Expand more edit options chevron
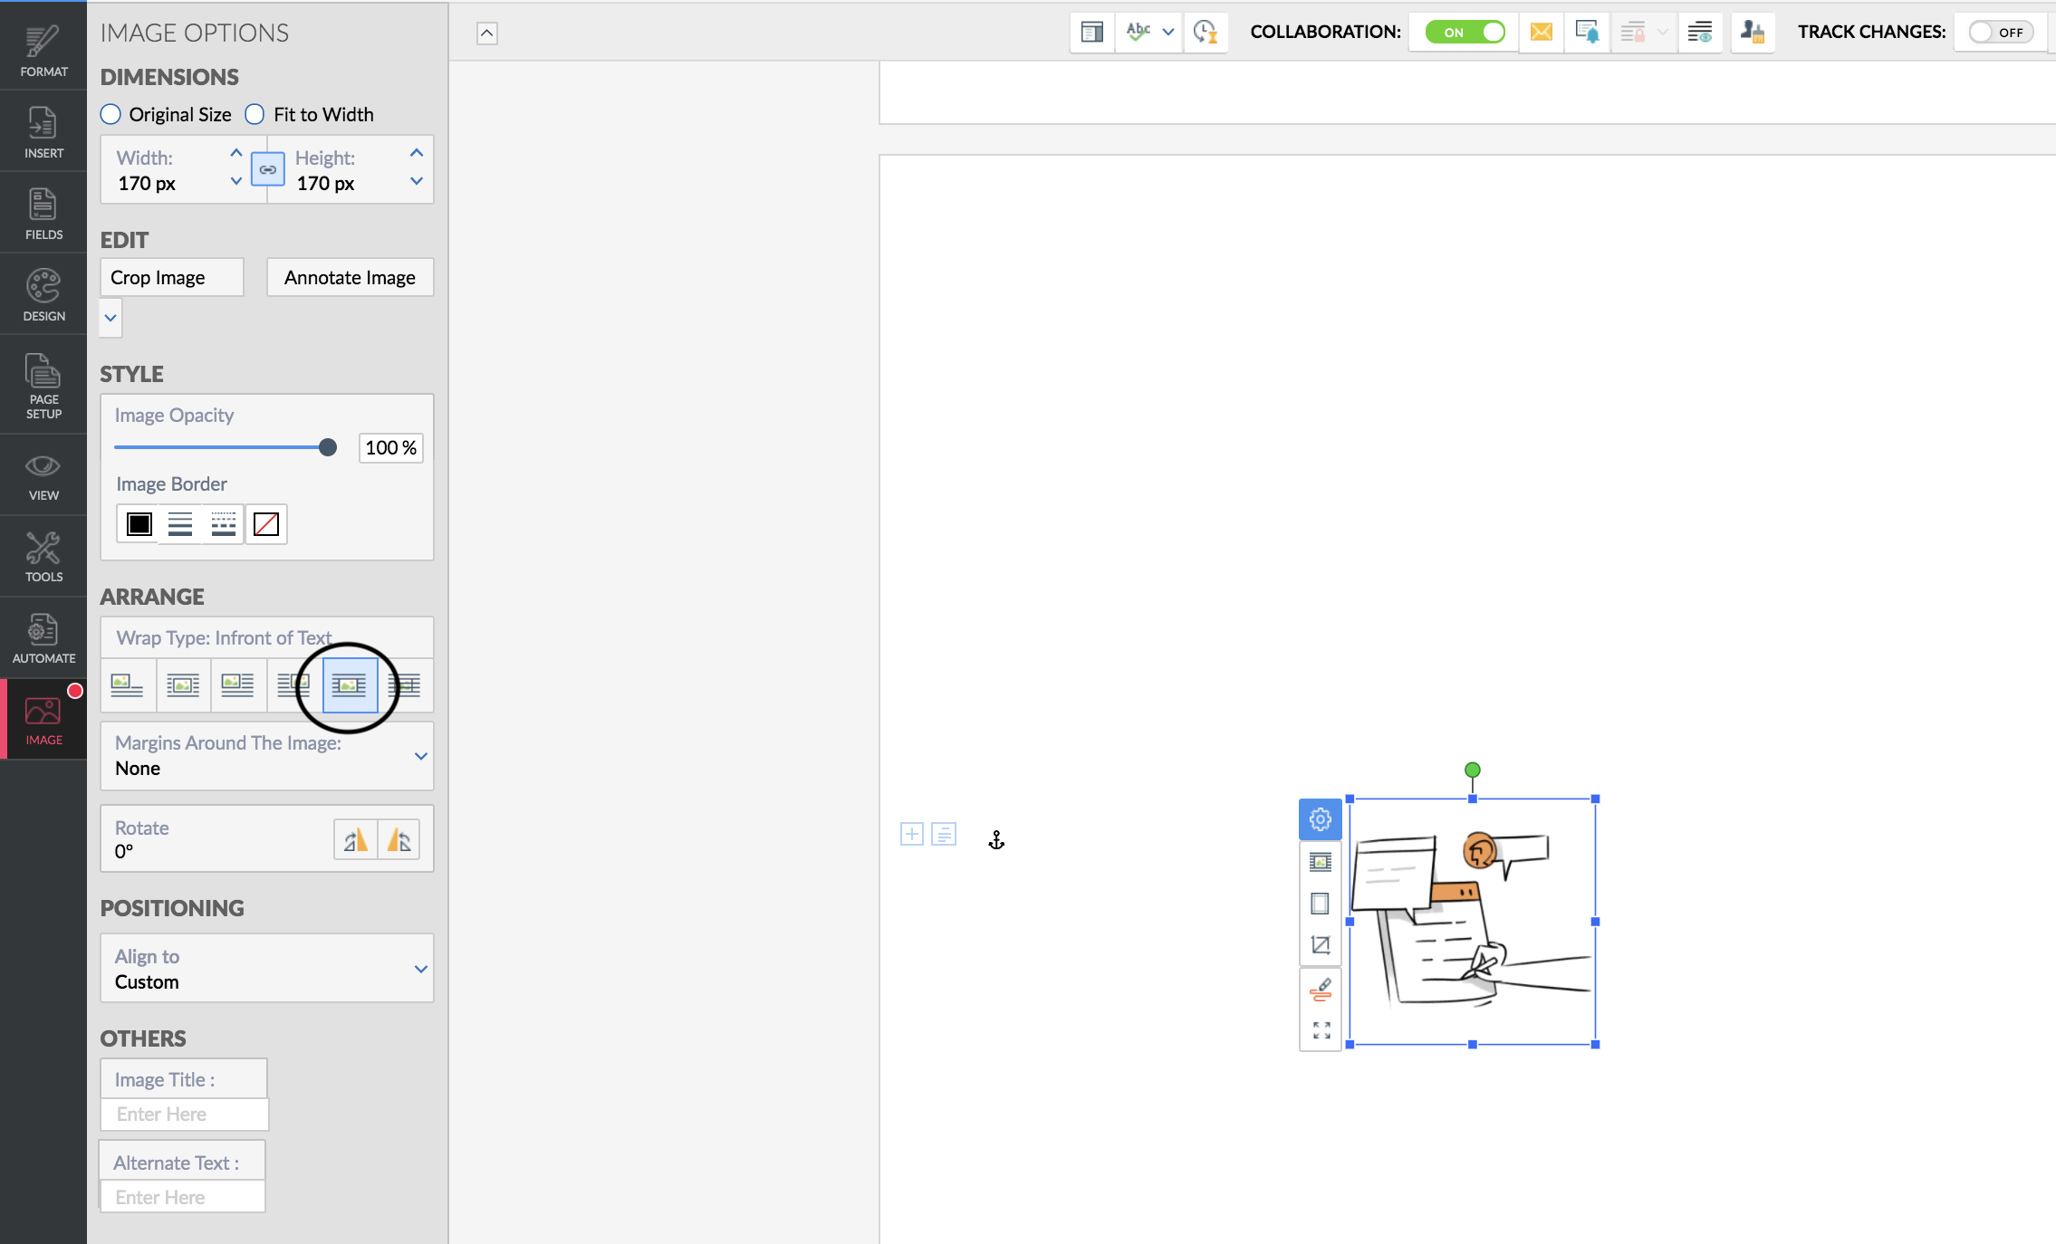The height and width of the screenshot is (1244, 2056). [x=110, y=318]
